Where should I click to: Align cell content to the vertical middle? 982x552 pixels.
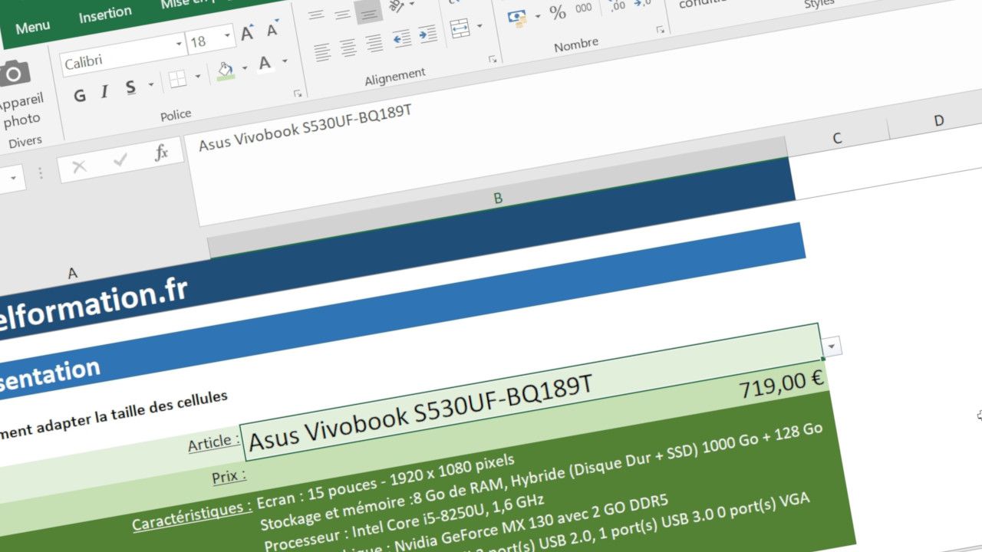(x=343, y=14)
